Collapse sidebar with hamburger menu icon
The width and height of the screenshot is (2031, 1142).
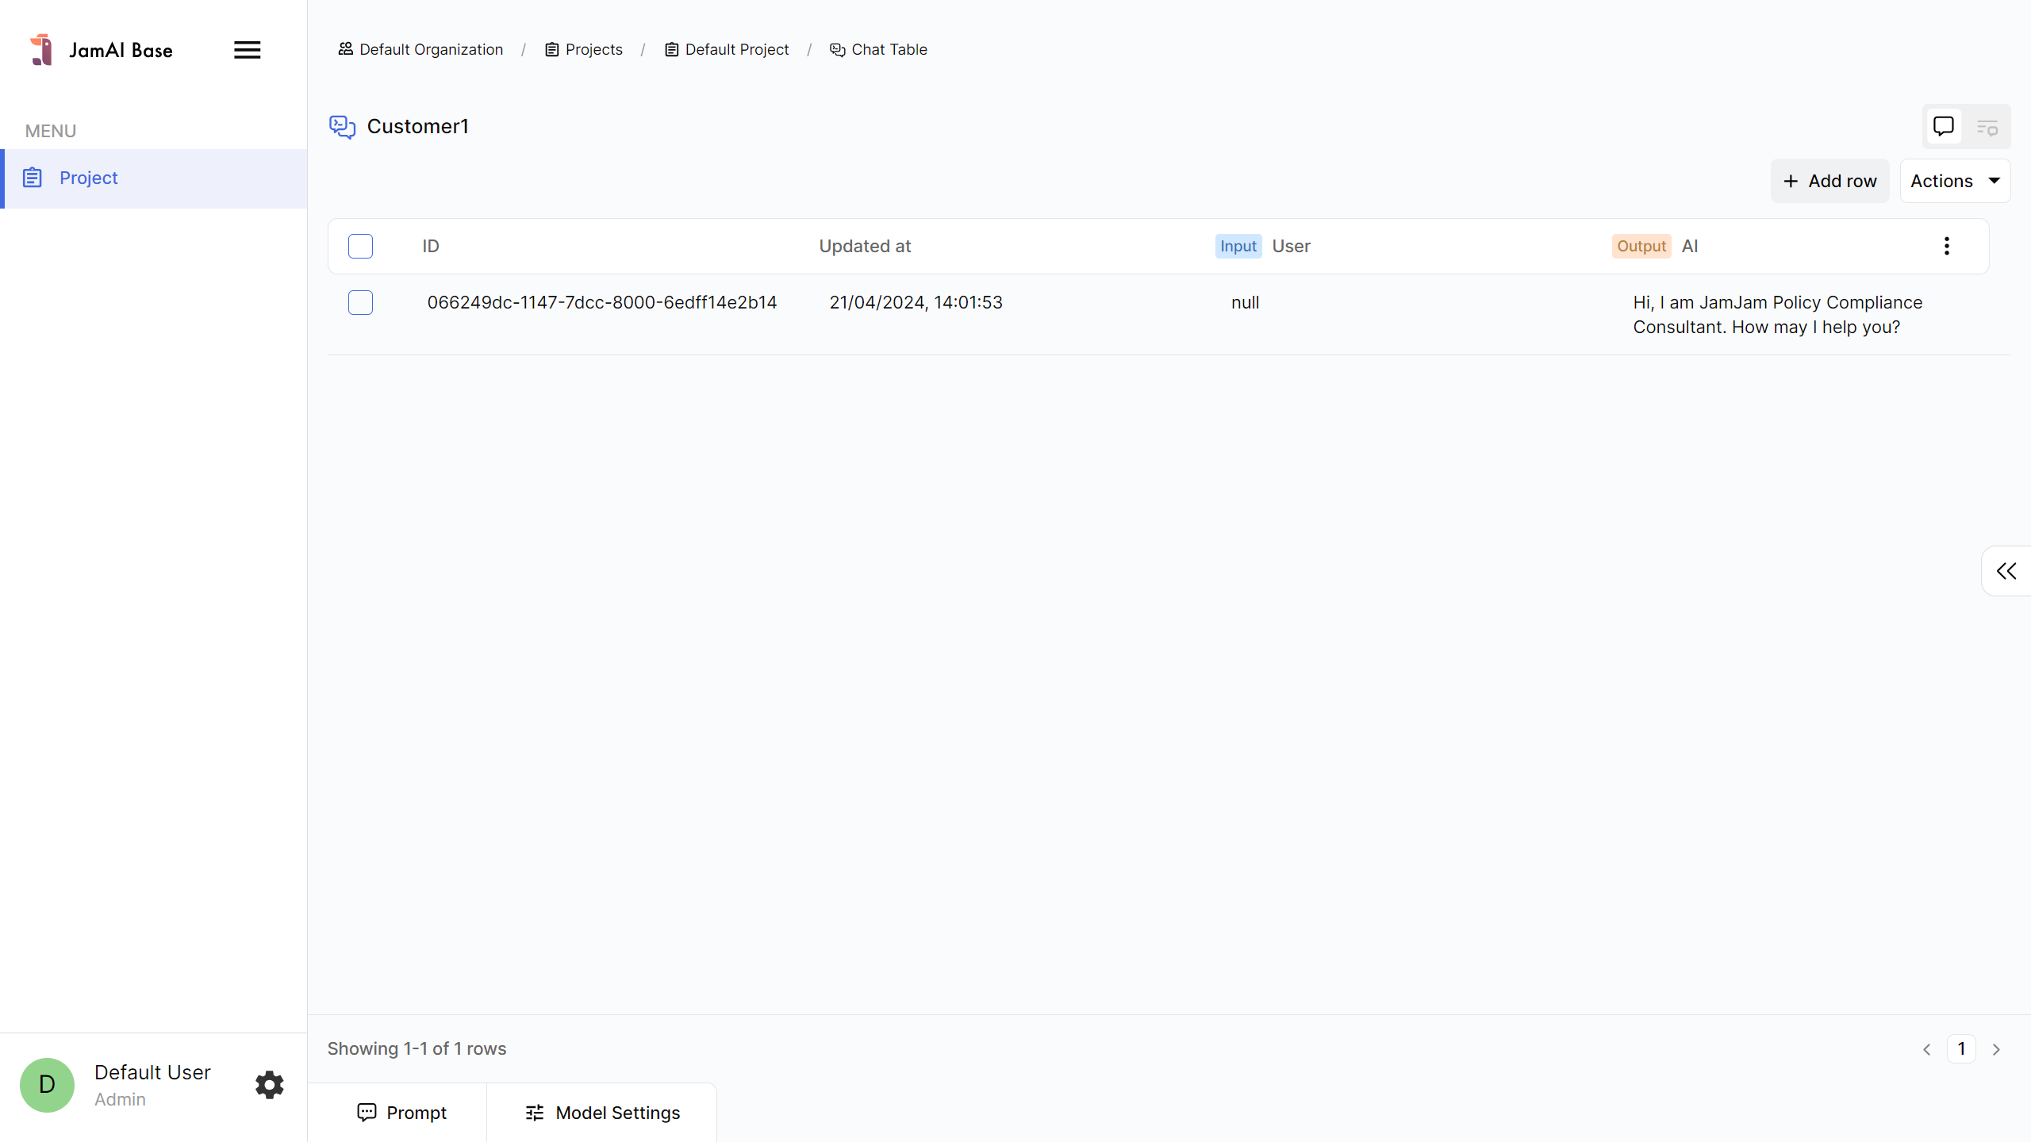click(x=247, y=50)
